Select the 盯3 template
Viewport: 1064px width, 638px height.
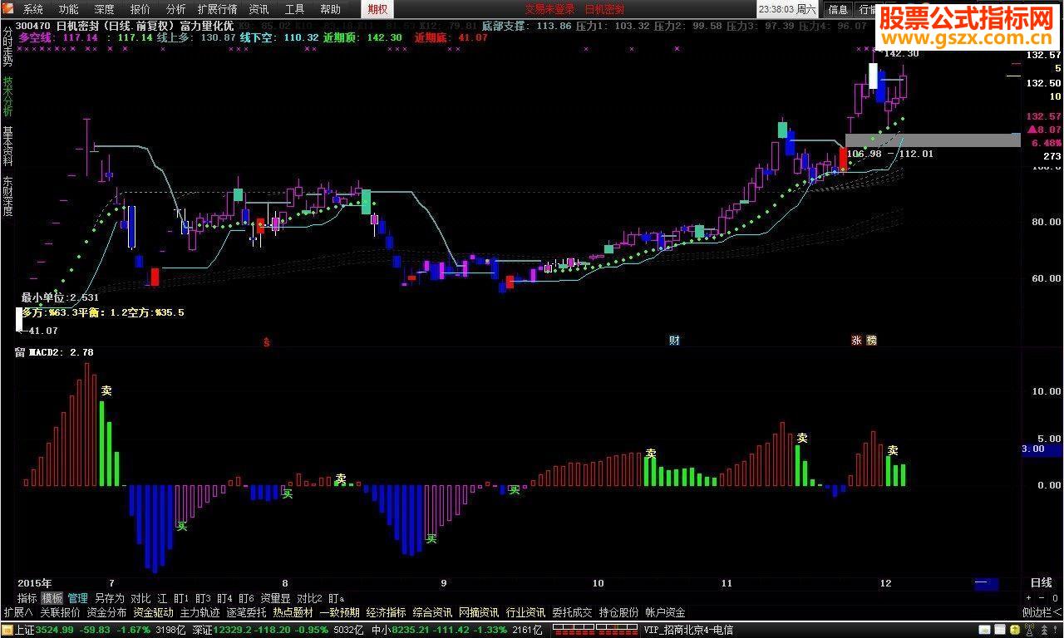click(203, 598)
